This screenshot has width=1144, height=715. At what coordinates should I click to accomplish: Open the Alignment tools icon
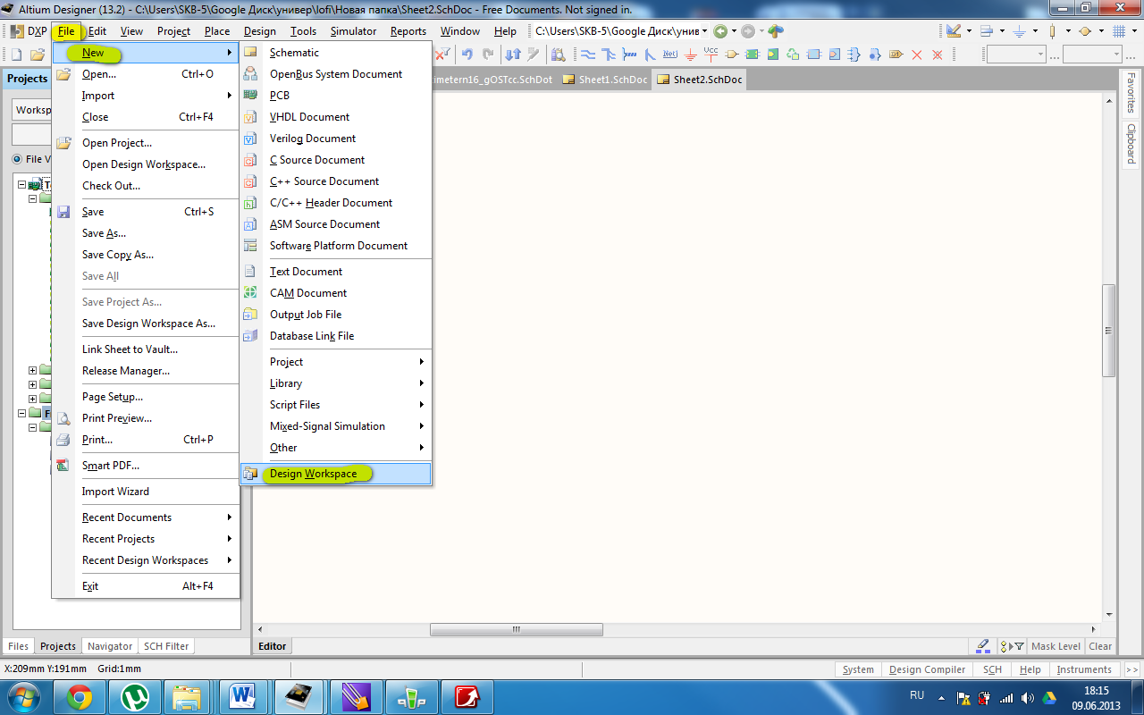pos(987,30)
